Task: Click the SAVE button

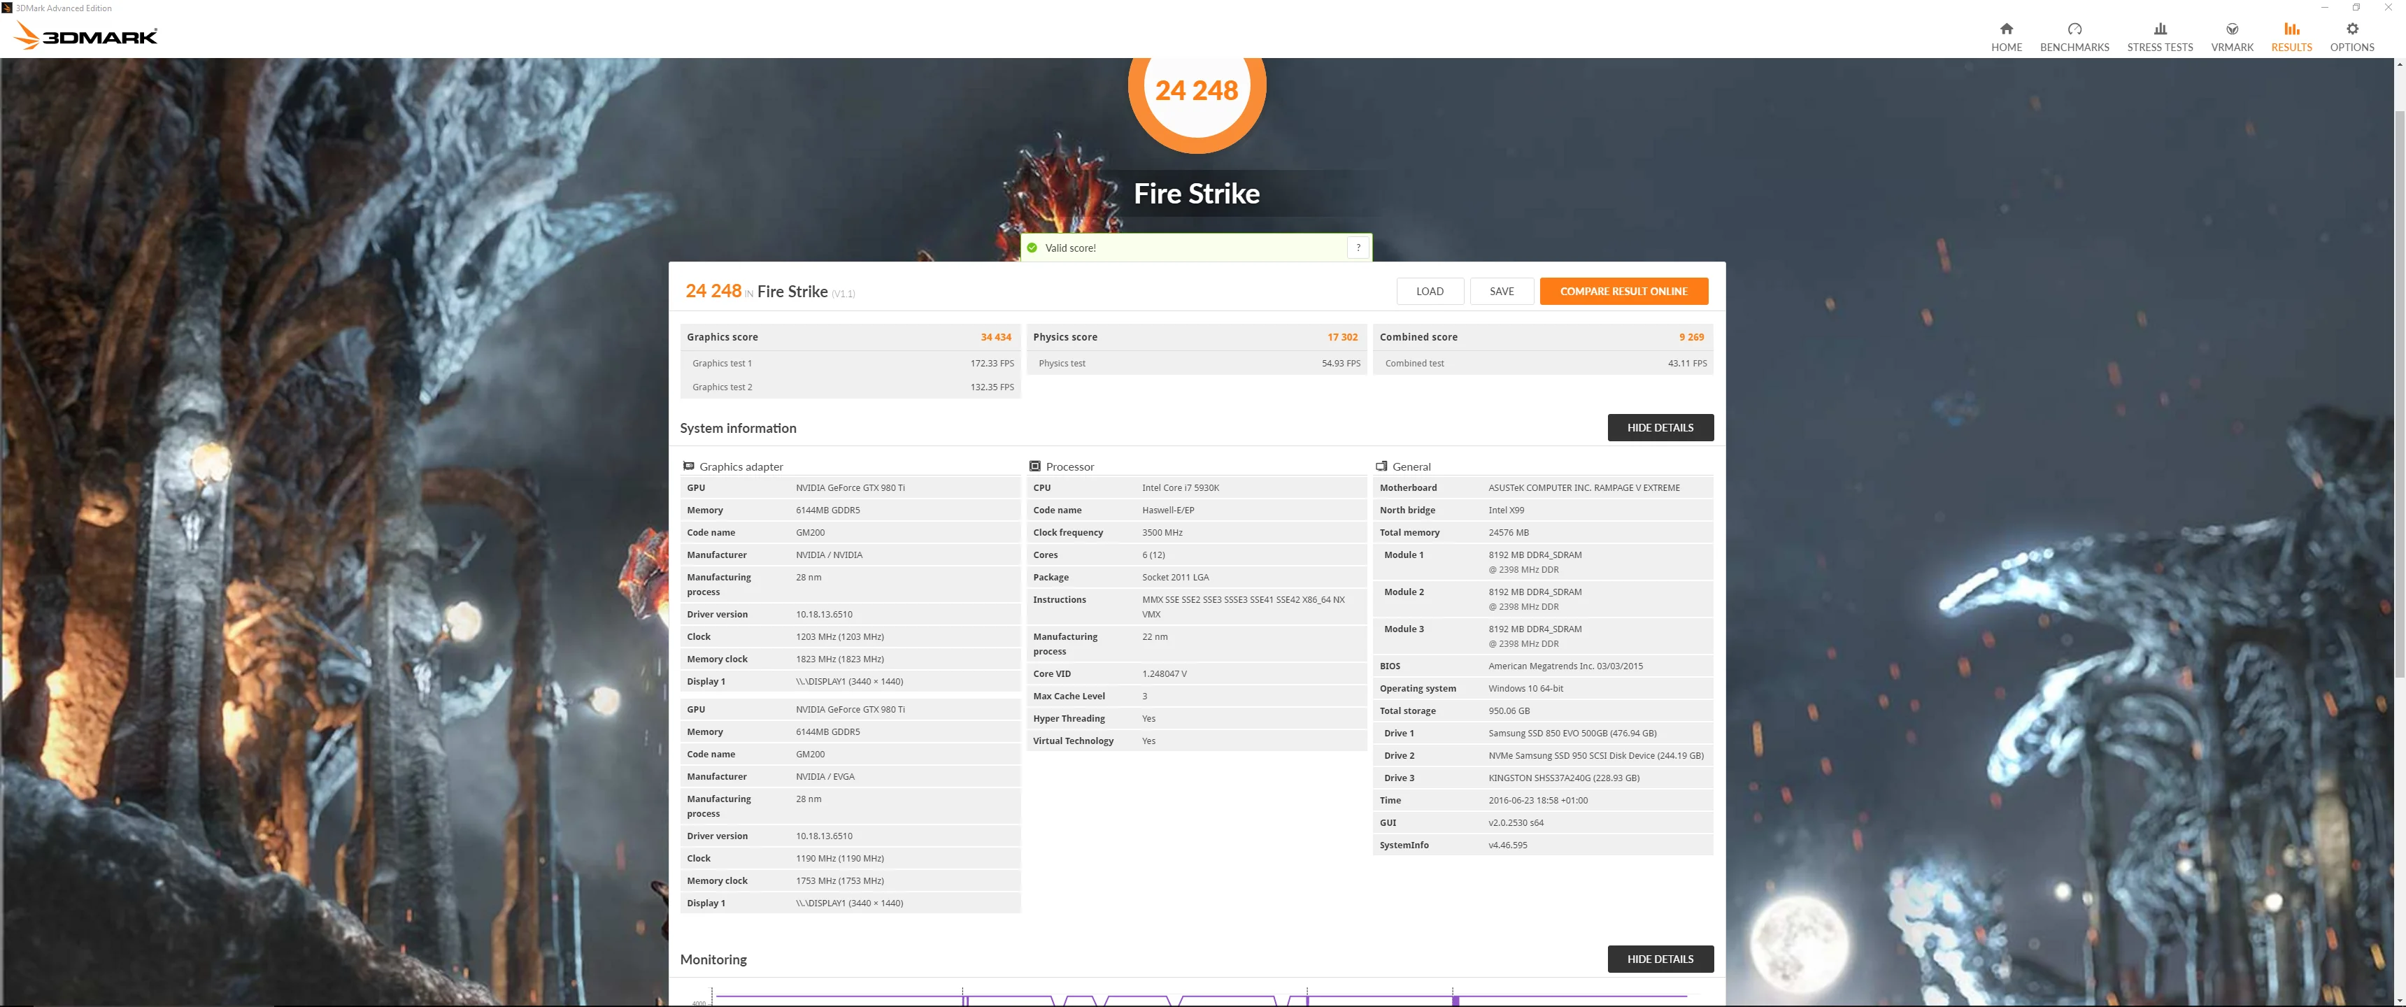Action: 1501,292
